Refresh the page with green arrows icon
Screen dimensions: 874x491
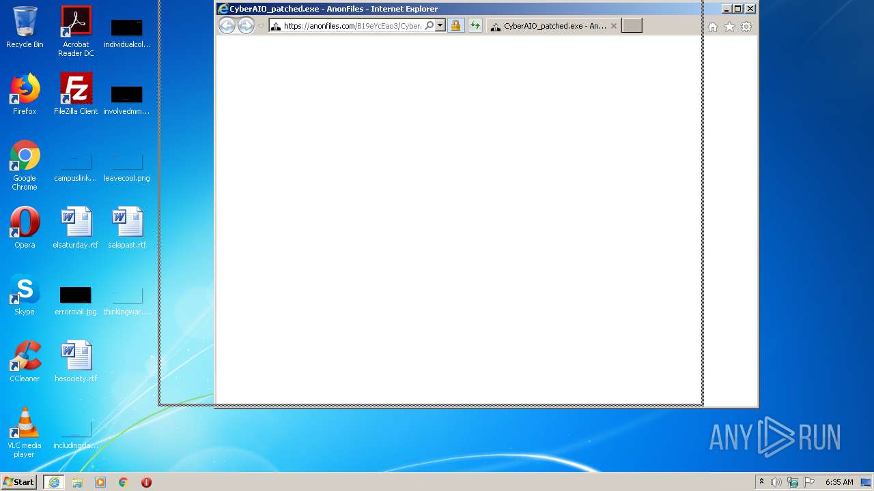(475, 26)
